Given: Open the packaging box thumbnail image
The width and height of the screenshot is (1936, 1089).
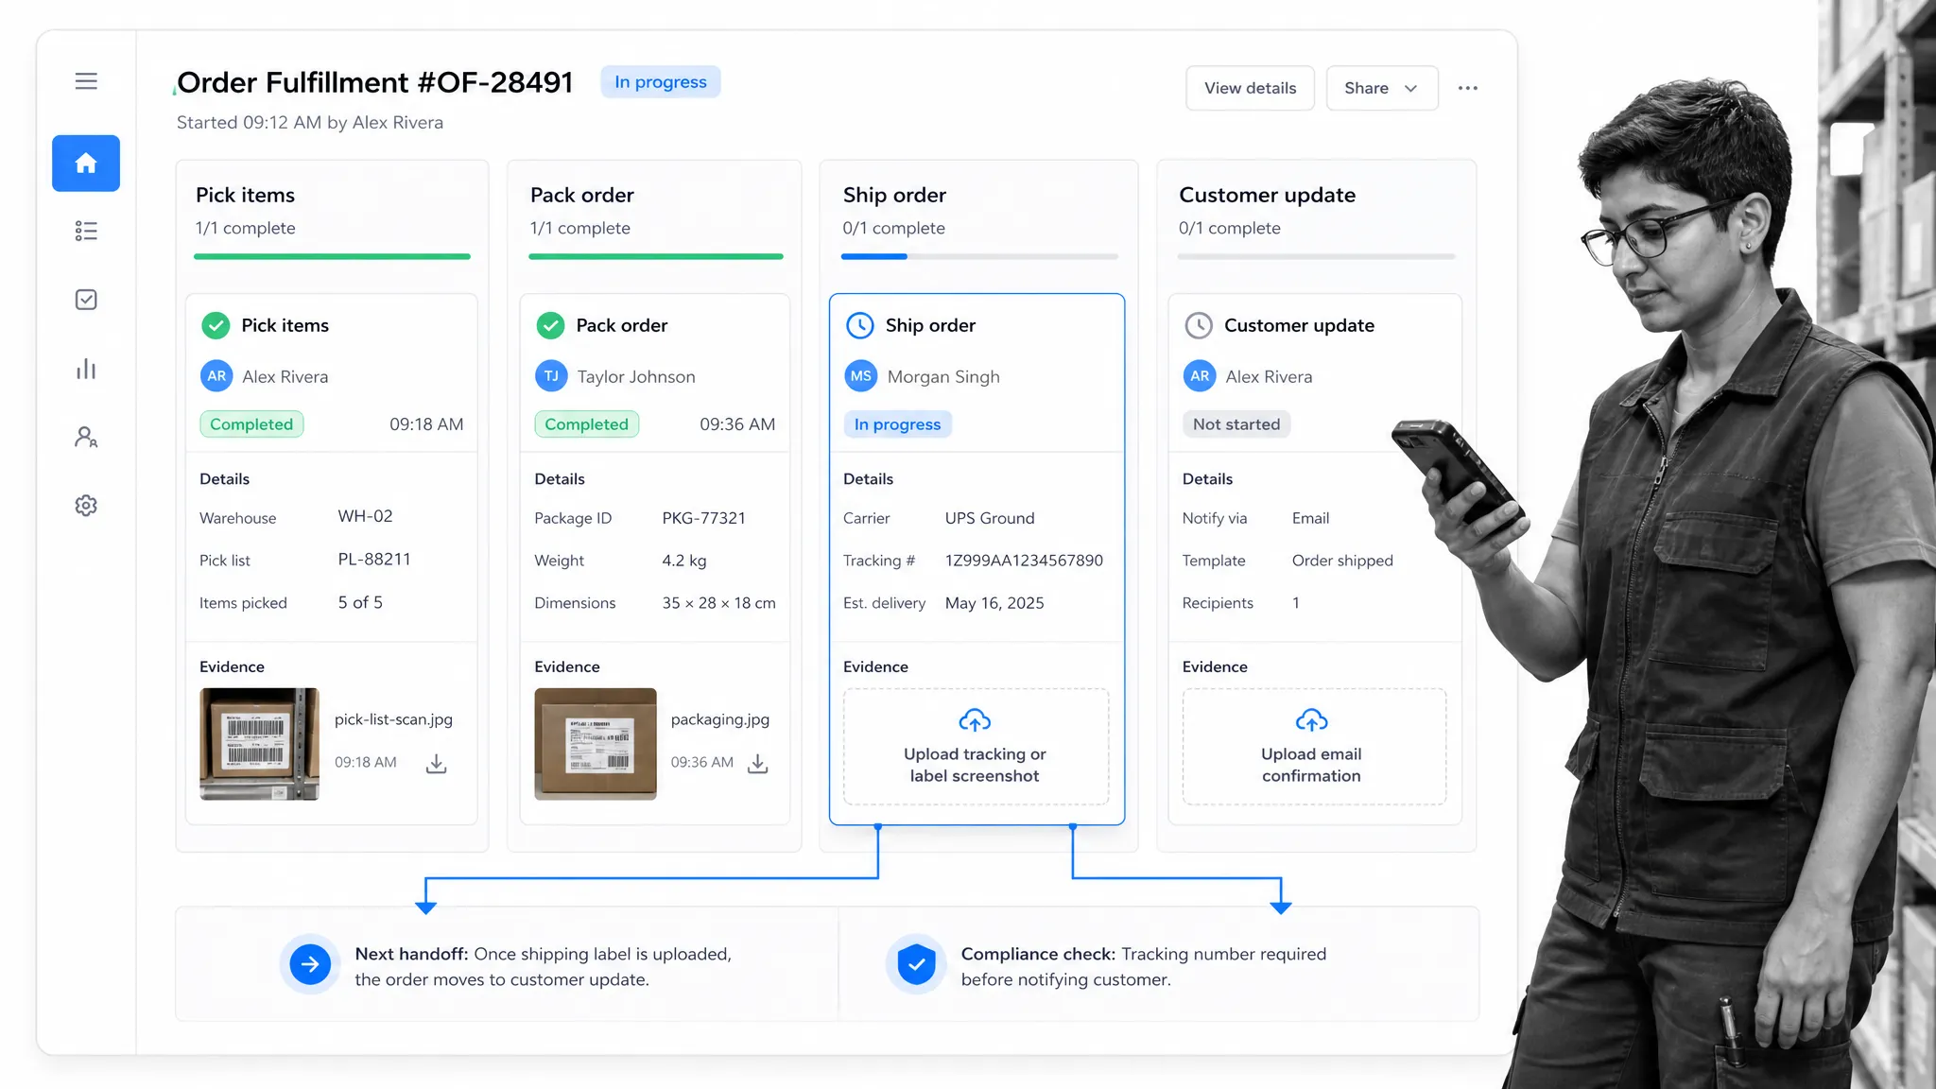Looking at the screenshot, I should point(596,744).
